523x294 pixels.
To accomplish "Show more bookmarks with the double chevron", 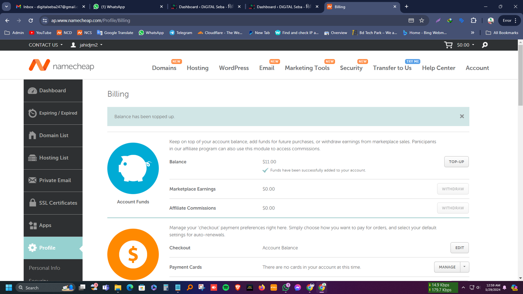I will point(472,33).
